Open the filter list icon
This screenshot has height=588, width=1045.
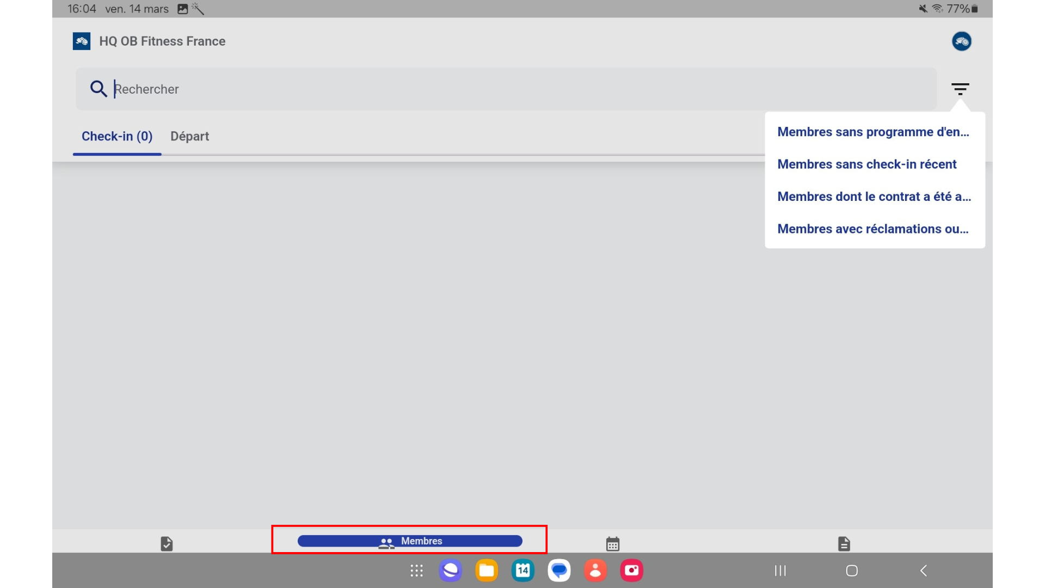(x=960, y=89)
